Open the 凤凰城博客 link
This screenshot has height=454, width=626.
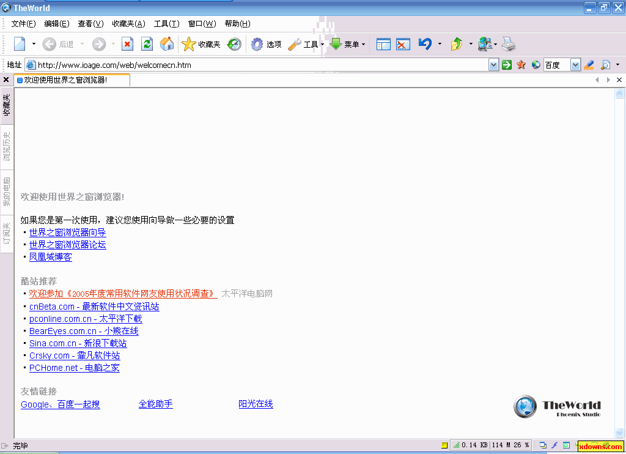(x=51, y=257)
